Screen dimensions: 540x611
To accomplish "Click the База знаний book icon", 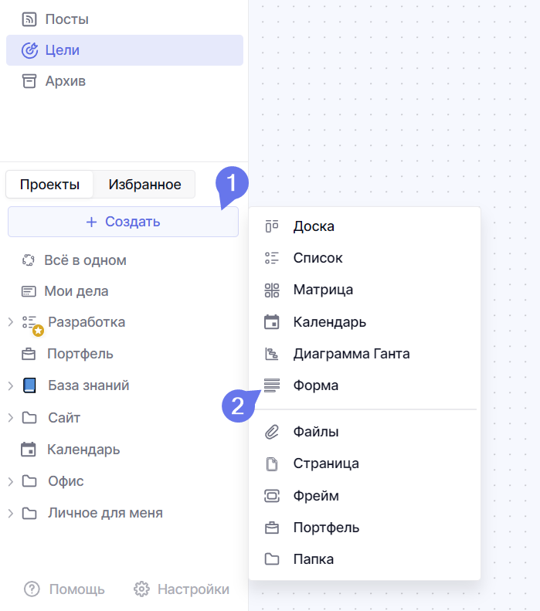I will pyautogui.click(x=29, y=385).
